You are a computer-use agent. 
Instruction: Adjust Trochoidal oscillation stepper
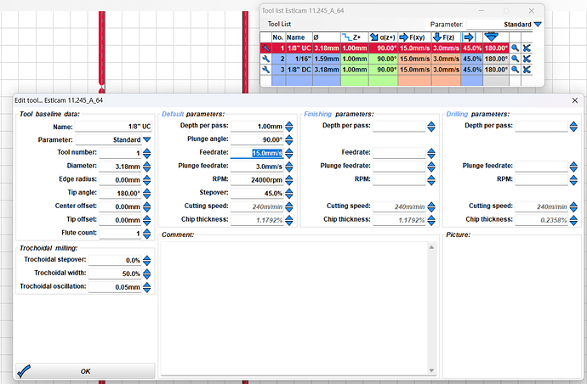point(146,287)
